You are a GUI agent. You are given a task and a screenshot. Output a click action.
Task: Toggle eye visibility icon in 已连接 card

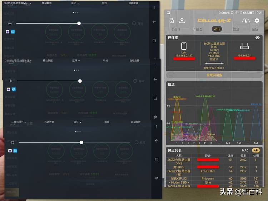click(257, 37)
